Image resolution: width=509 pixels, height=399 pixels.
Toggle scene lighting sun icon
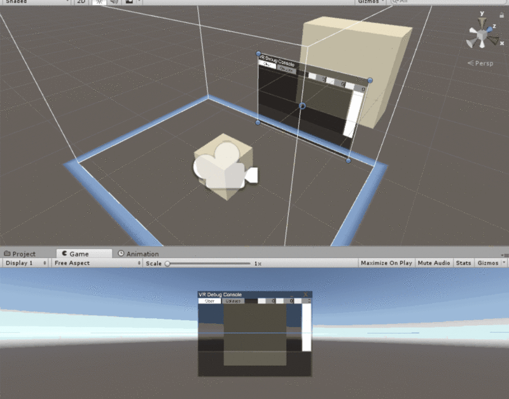(x=99, y=2)
